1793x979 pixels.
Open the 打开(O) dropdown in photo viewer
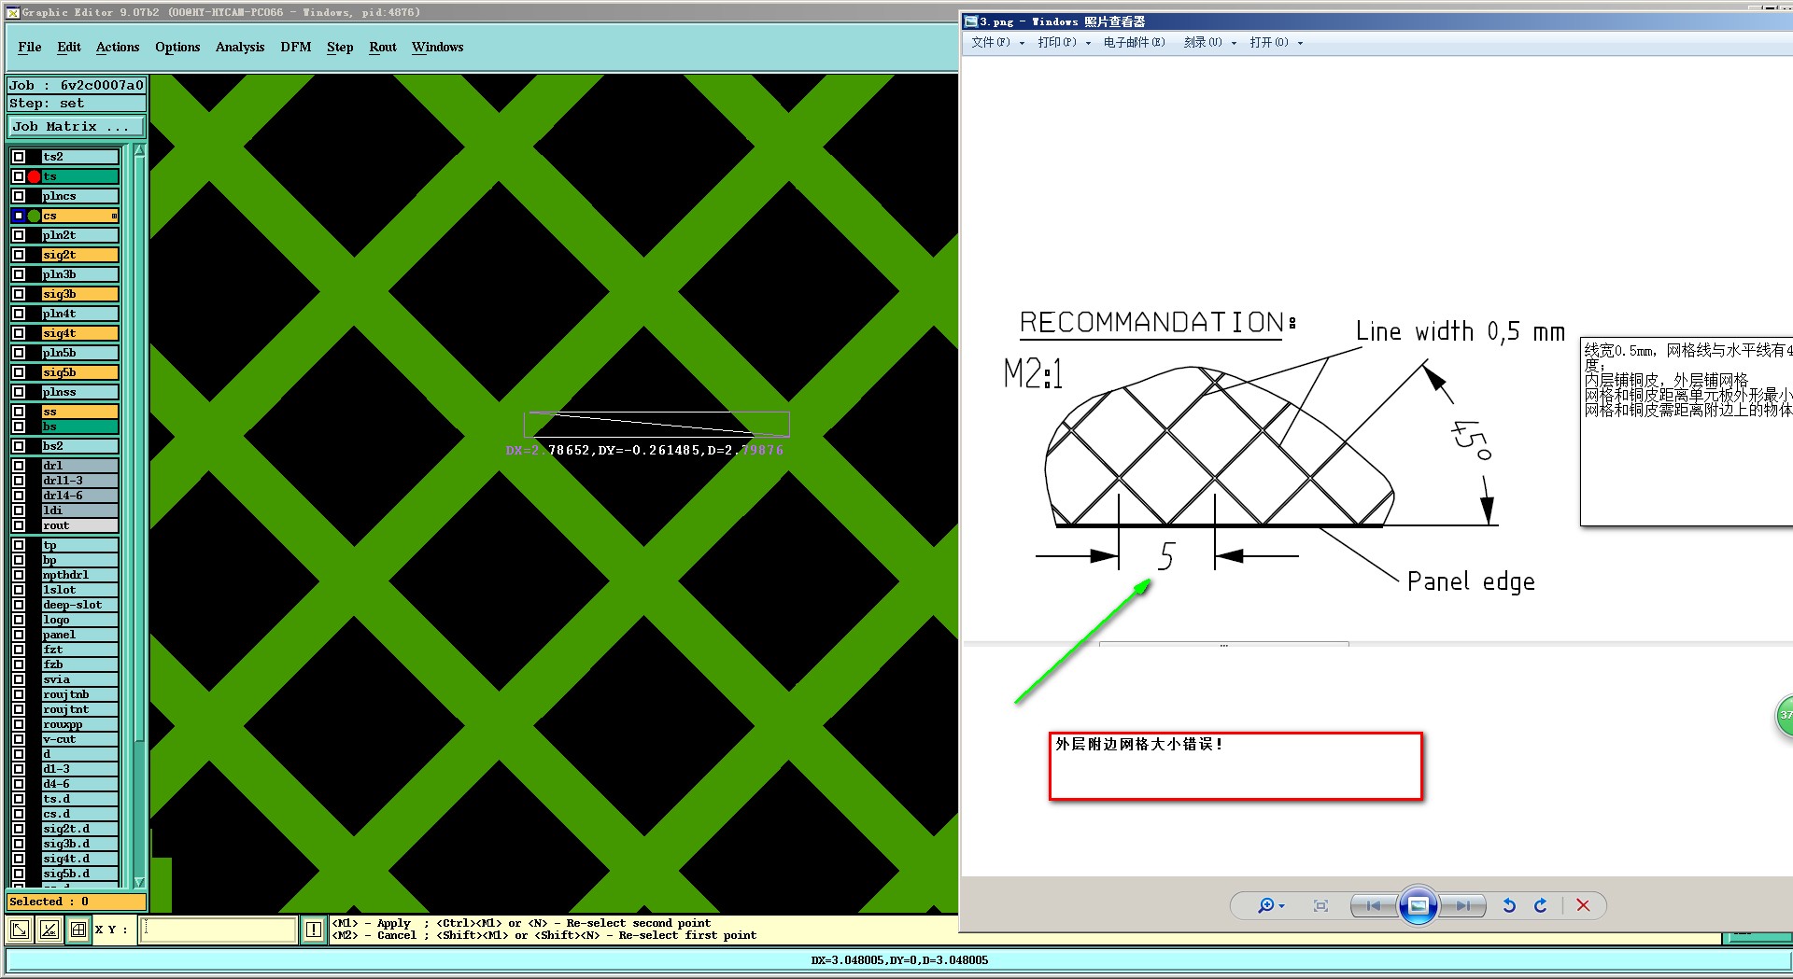click(x=1276, y=42)
